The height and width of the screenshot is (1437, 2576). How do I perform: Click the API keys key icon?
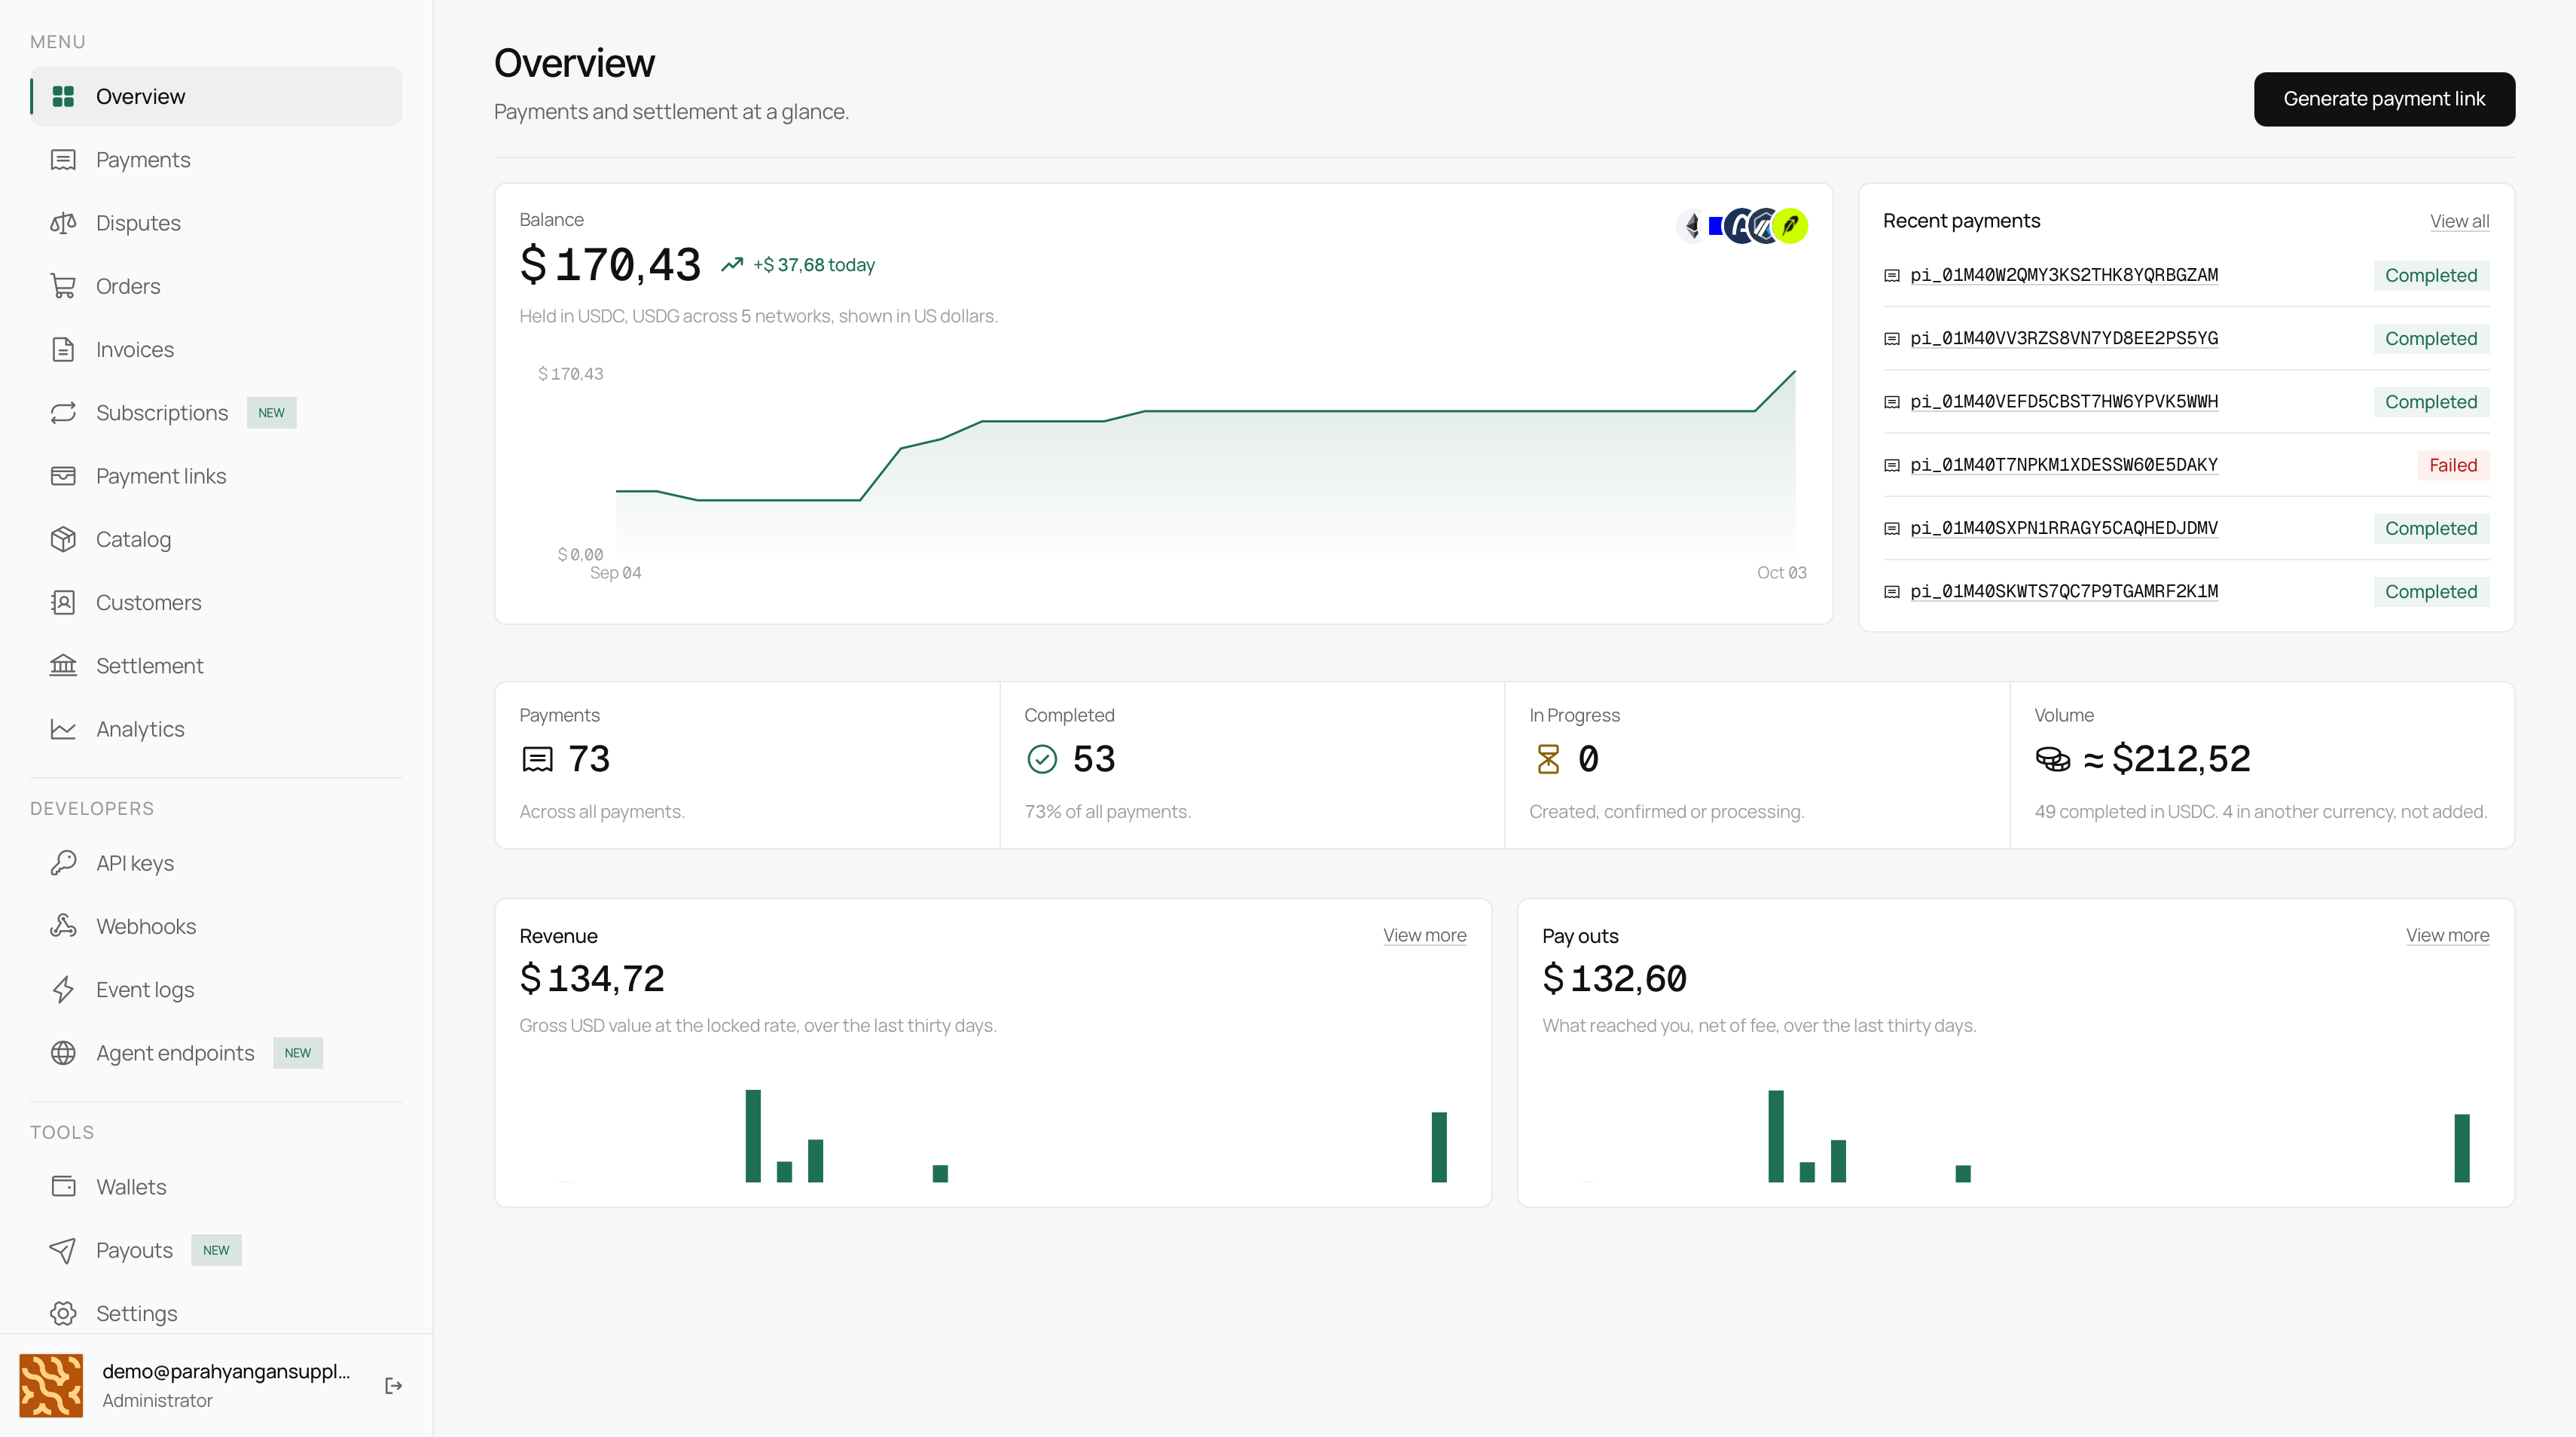click(63, 863)
